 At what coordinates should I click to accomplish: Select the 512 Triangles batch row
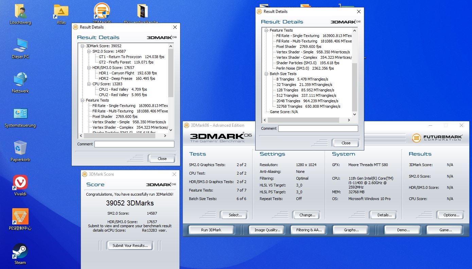[306, 95]
